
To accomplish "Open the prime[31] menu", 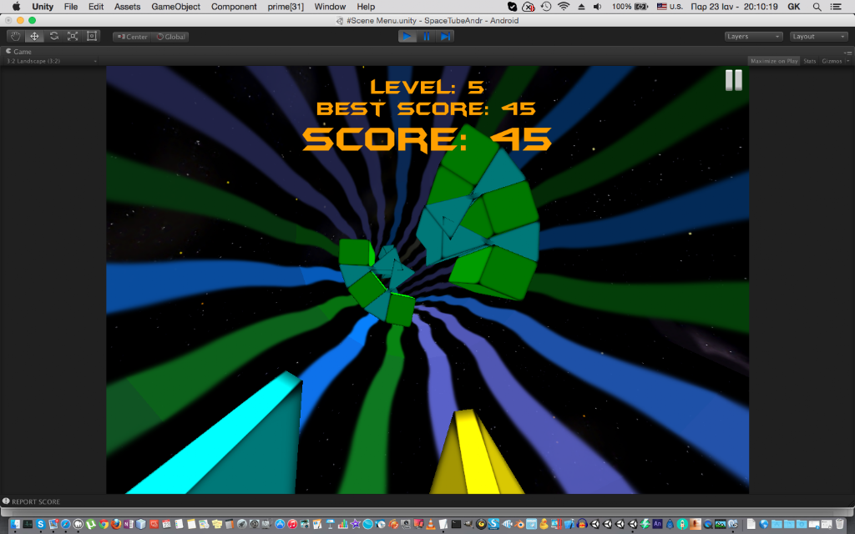I will pos(286,7).
